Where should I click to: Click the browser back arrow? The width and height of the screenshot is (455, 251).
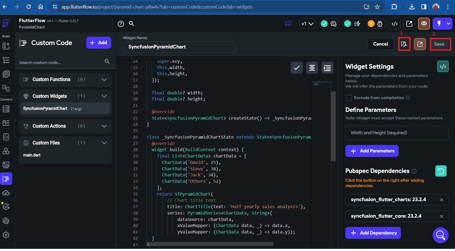point(5,7)
